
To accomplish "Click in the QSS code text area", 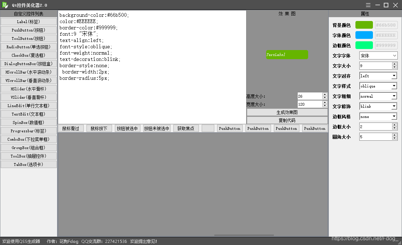I will (x=152, y=67).
